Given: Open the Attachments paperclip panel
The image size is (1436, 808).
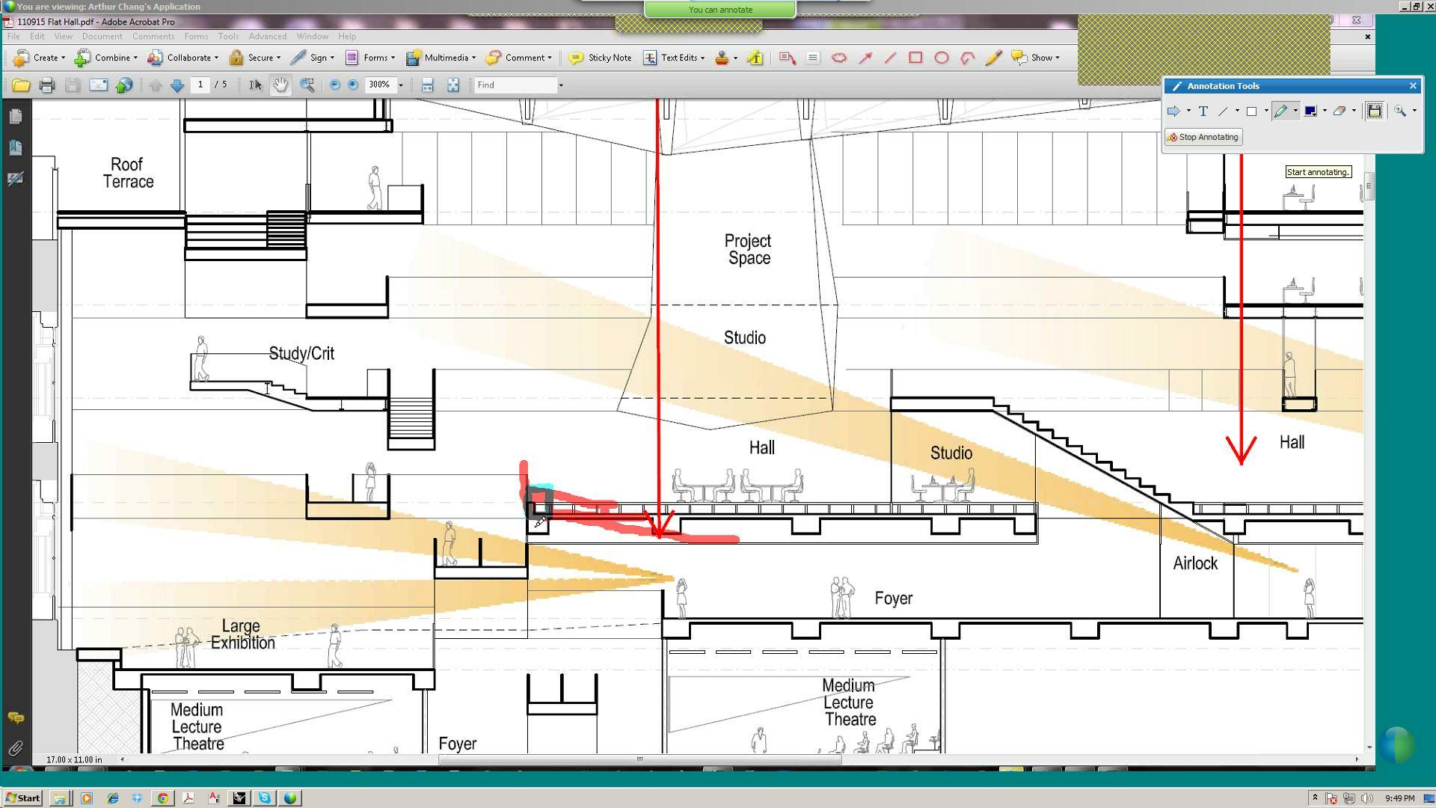Looking at the screenshot, I should tap(15, 749).
